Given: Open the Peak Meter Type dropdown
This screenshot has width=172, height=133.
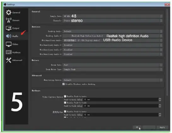Looking at the screenshot, I should point(112,69).
